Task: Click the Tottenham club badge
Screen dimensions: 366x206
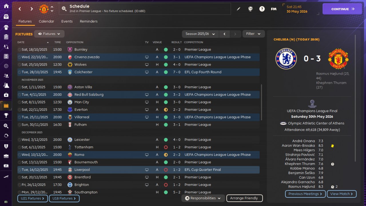Action: point(70,147)
